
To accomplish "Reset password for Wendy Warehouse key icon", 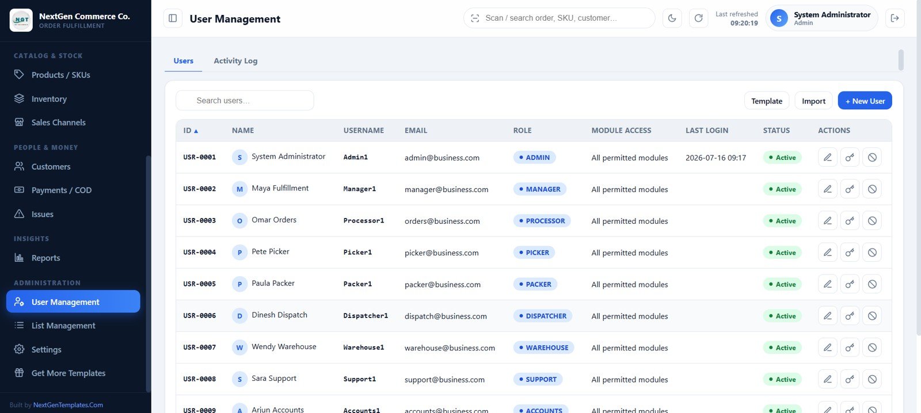I will (x=850, y=347).
